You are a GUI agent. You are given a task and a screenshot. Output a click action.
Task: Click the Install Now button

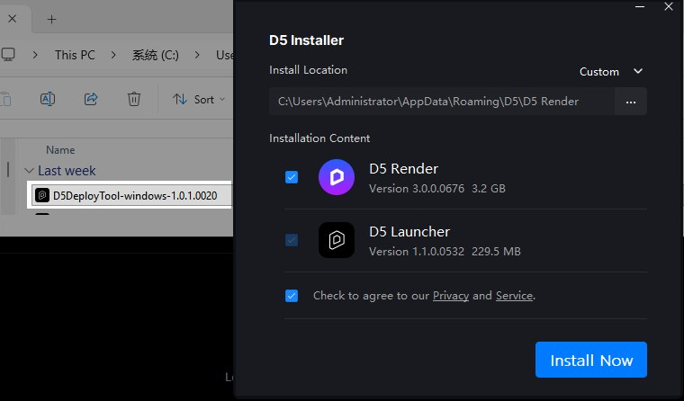coord(590,360)
